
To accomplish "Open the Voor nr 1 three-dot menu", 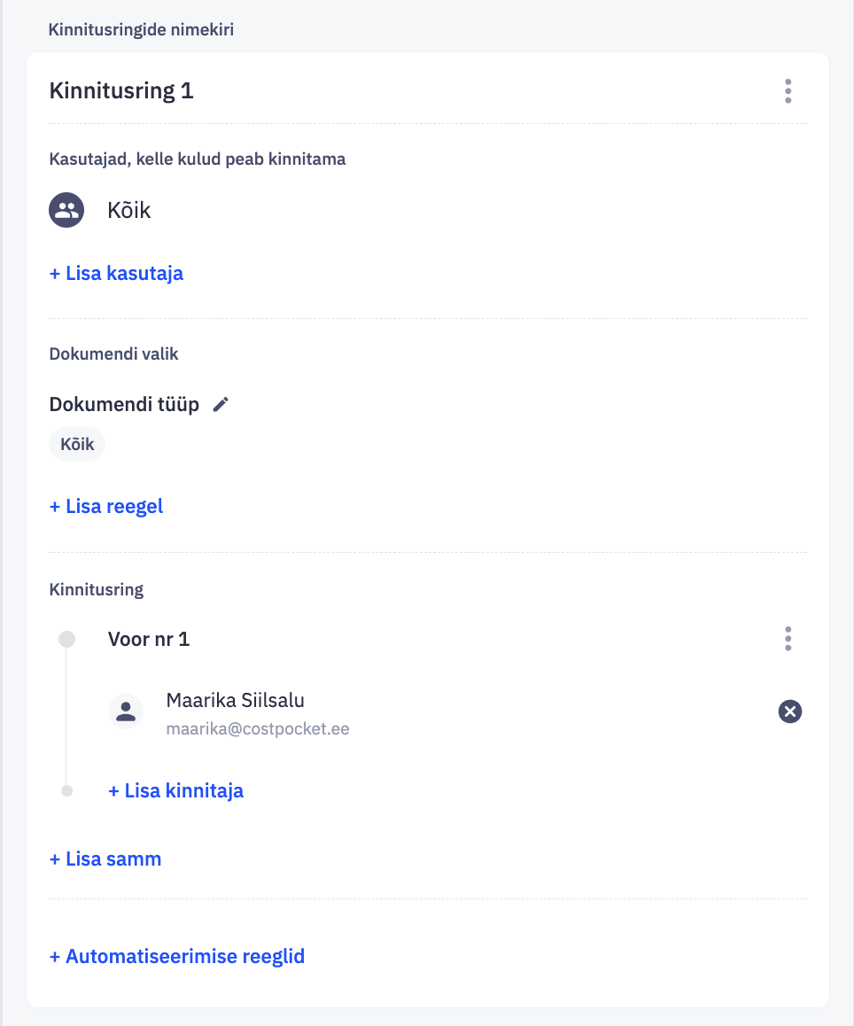I will [x=788, y=639].
